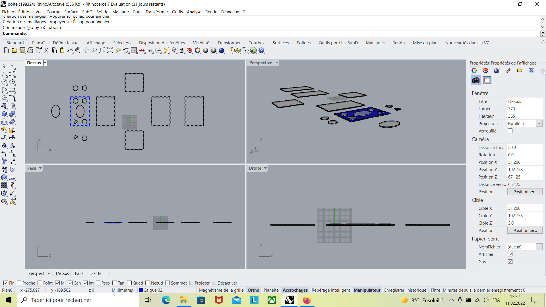The height and width of the screenshot is (307, 546).
Task: Toggle Ortho in the status bar
Action: pyautogui.click(x=253, y=290)
